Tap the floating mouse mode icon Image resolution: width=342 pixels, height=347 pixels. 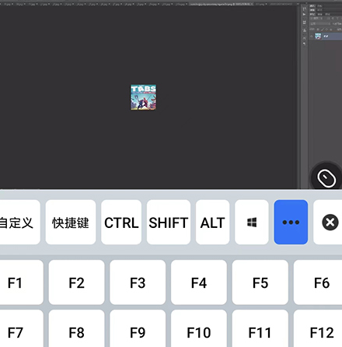pyautogui.click(x=326, y=178)
